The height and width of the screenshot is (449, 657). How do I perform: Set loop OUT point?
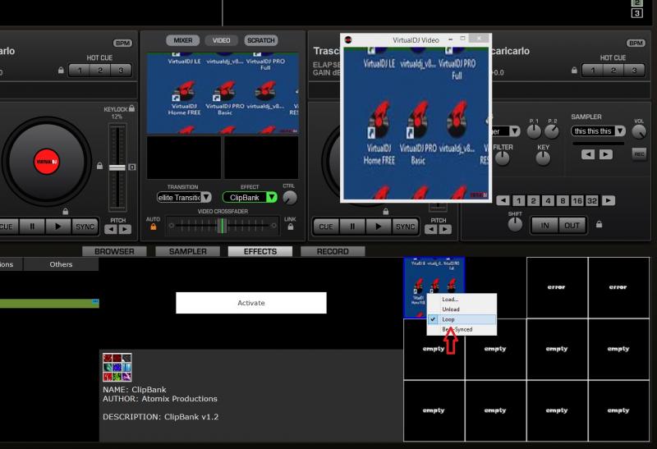click(572, 226)
